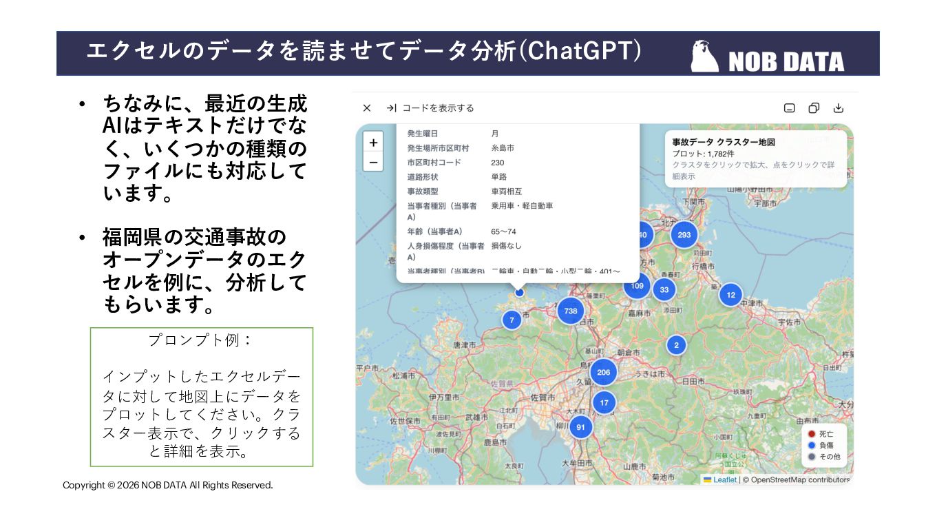Click the 損傷なし value in the popup
Screen dimensions: 937x527
[x=507, y=246]
